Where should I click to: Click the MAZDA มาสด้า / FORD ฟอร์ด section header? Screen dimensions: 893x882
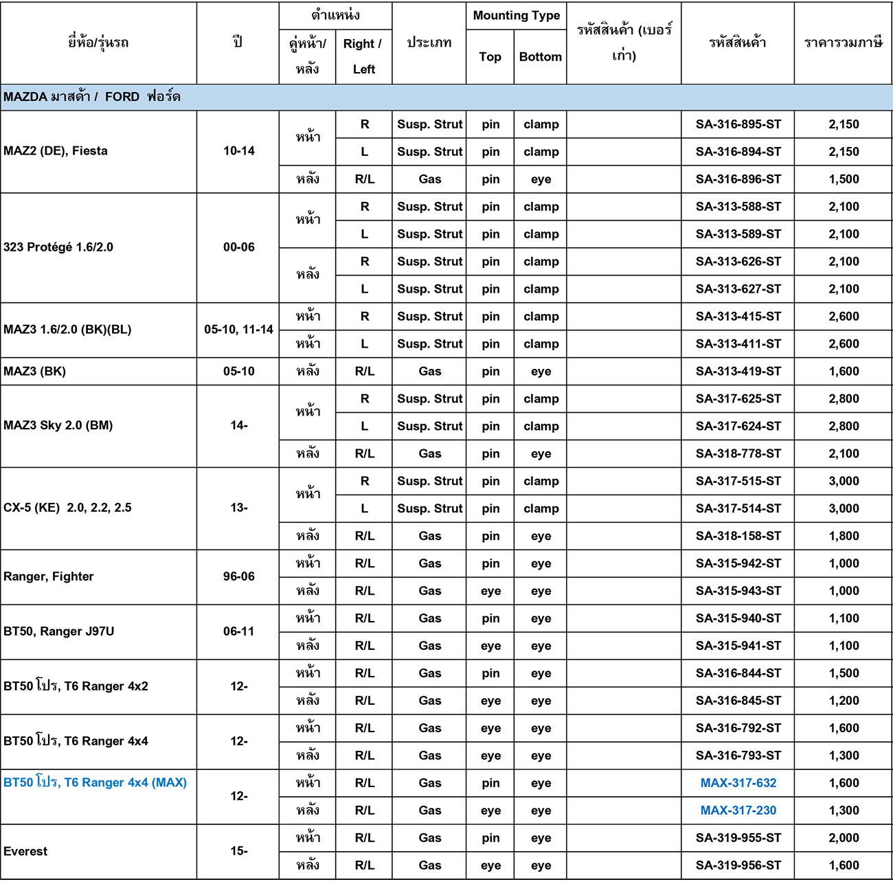(447, 98)
